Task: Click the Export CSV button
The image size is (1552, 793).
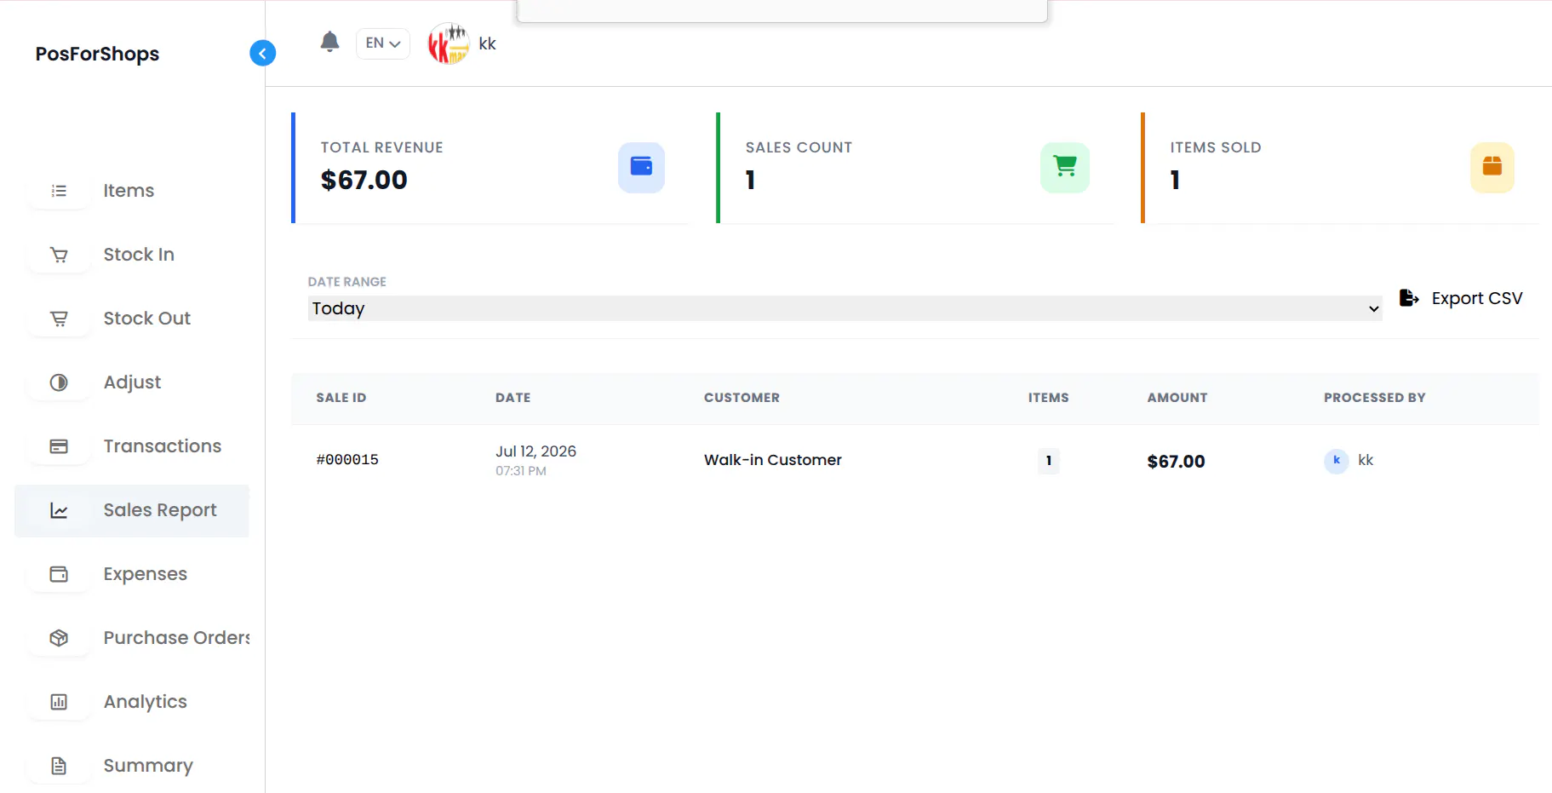Action: (x=1461, y=298)
